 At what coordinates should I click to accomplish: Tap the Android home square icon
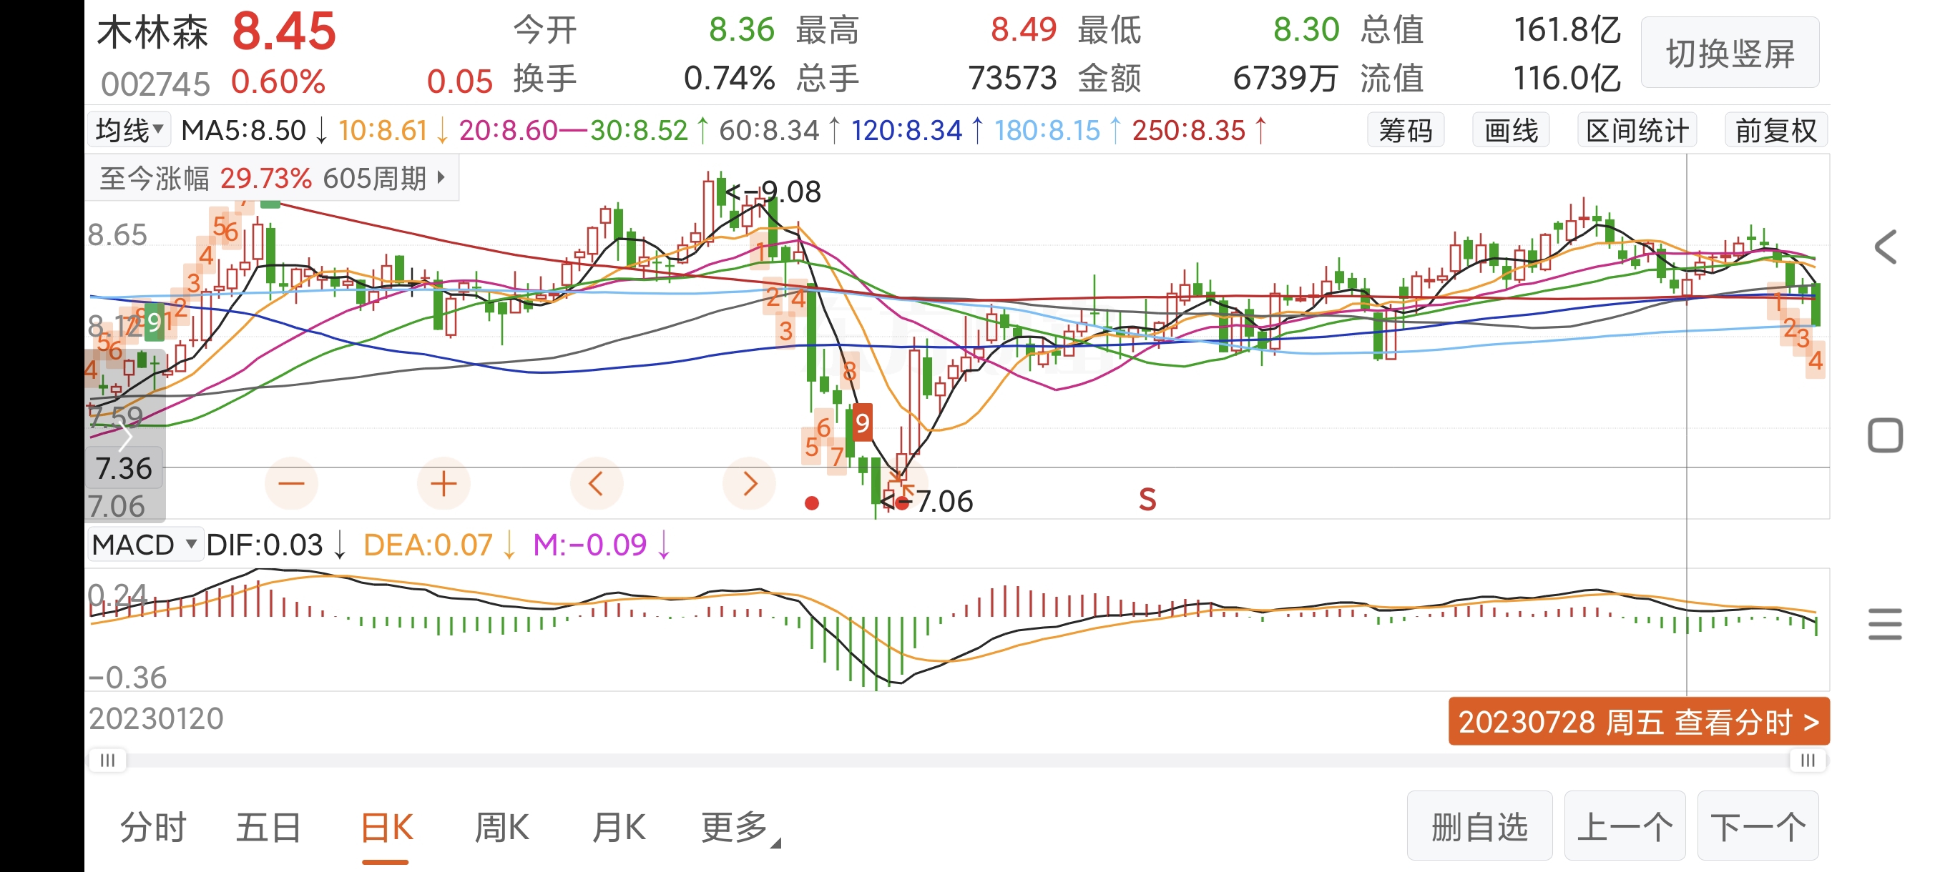[x=1884, y=435]
